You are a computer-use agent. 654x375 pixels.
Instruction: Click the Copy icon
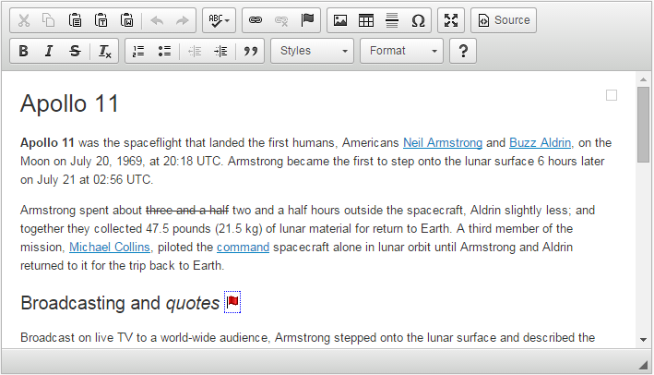click(x=49, y=20)
